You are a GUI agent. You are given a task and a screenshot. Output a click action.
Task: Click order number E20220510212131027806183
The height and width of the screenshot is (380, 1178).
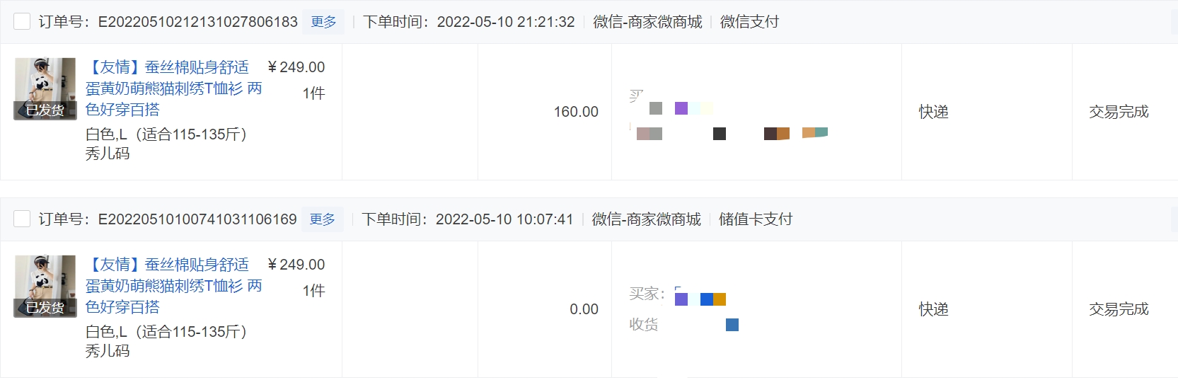(x=197, y=22)
